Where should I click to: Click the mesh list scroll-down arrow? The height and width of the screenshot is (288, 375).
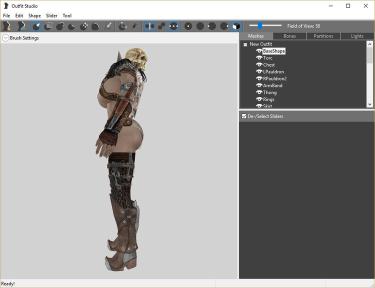point(369,104)
